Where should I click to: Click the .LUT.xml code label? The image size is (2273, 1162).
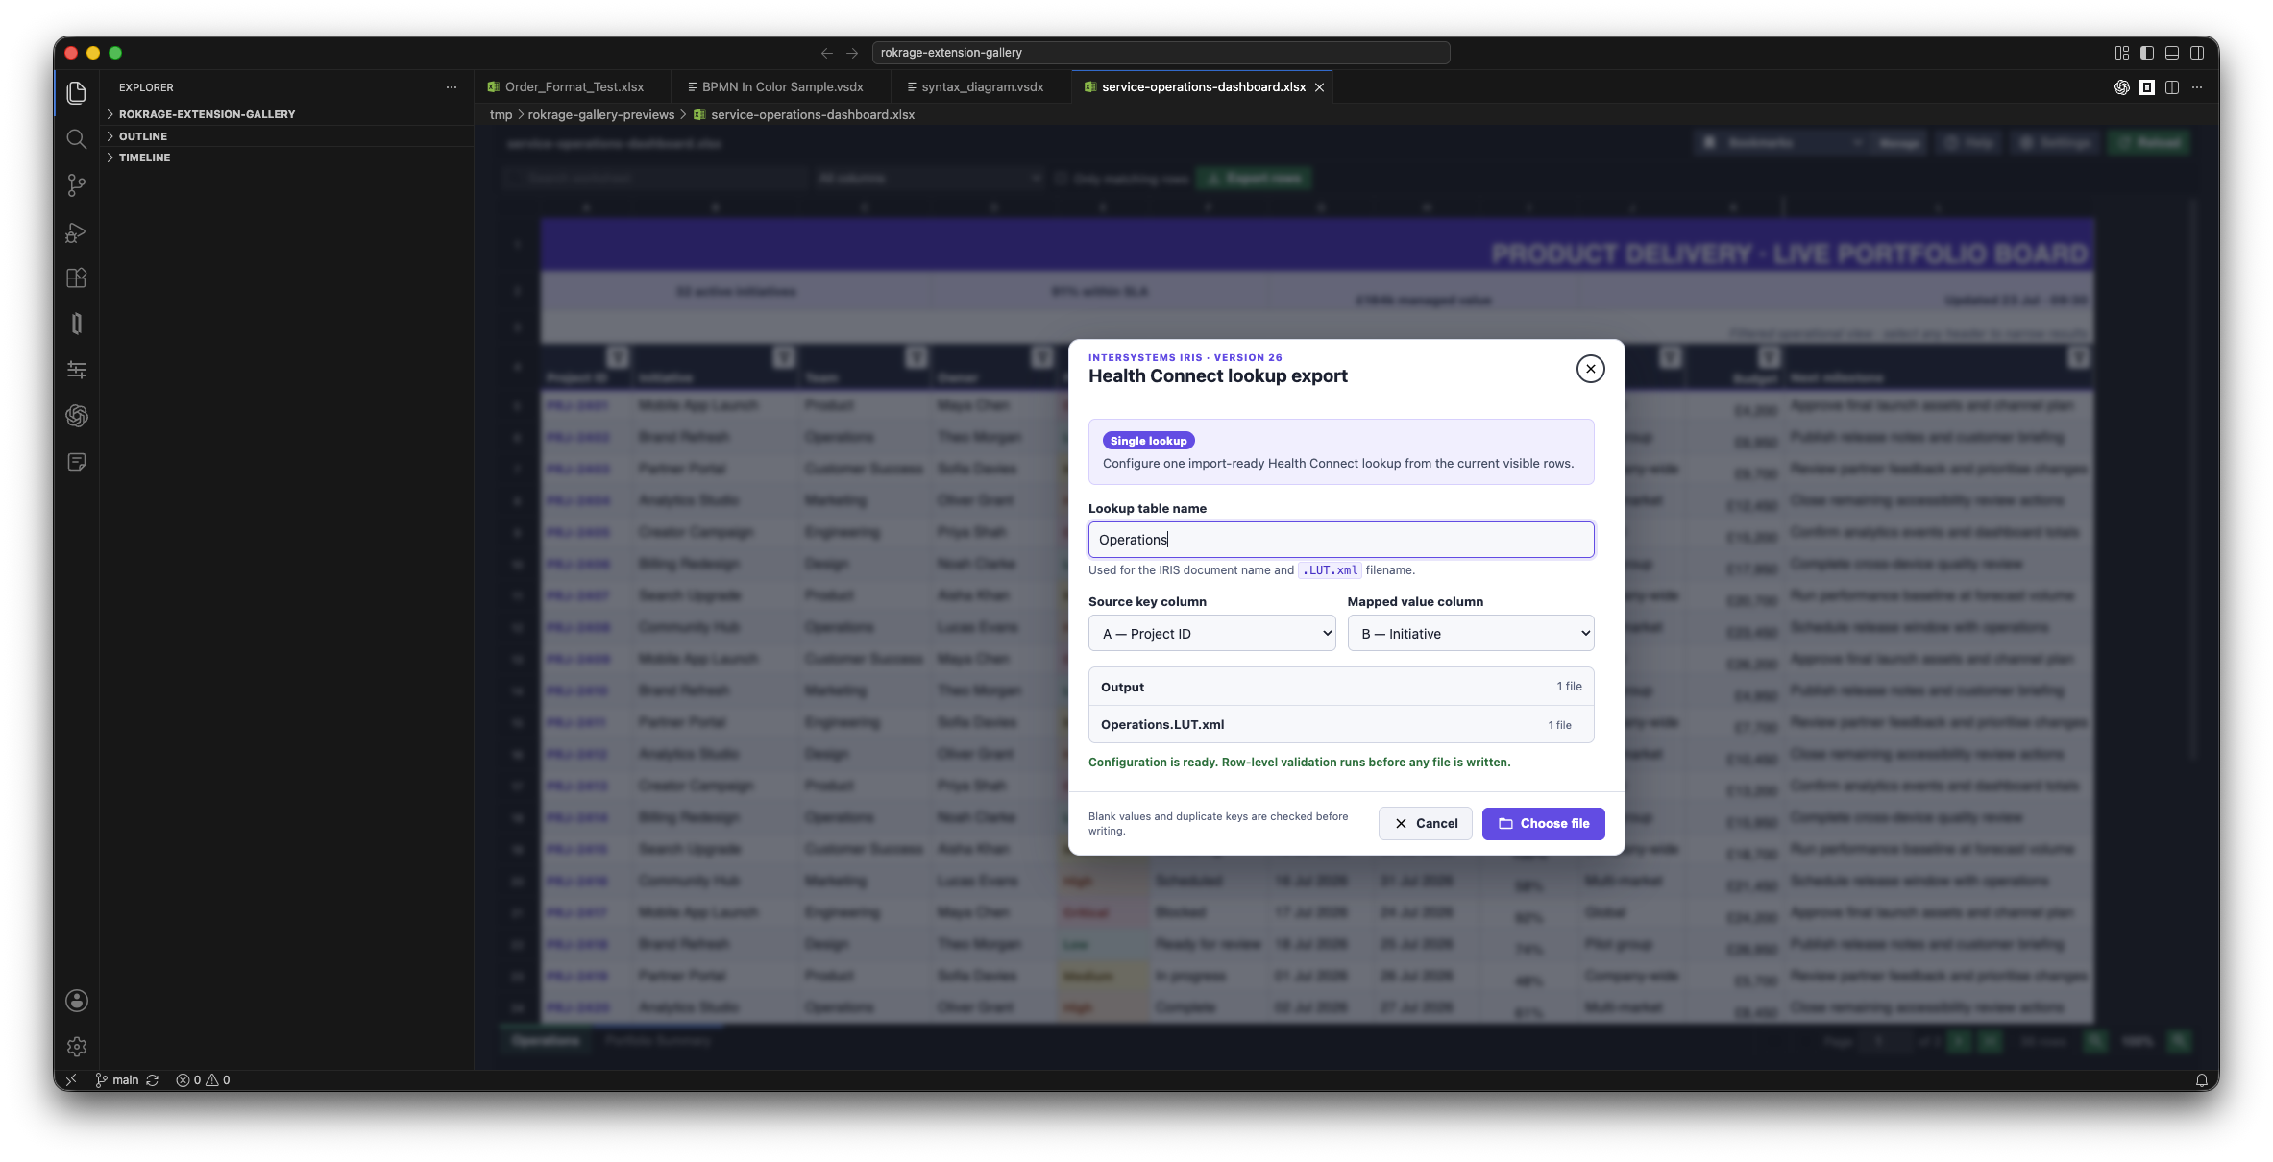[1330, 570]
